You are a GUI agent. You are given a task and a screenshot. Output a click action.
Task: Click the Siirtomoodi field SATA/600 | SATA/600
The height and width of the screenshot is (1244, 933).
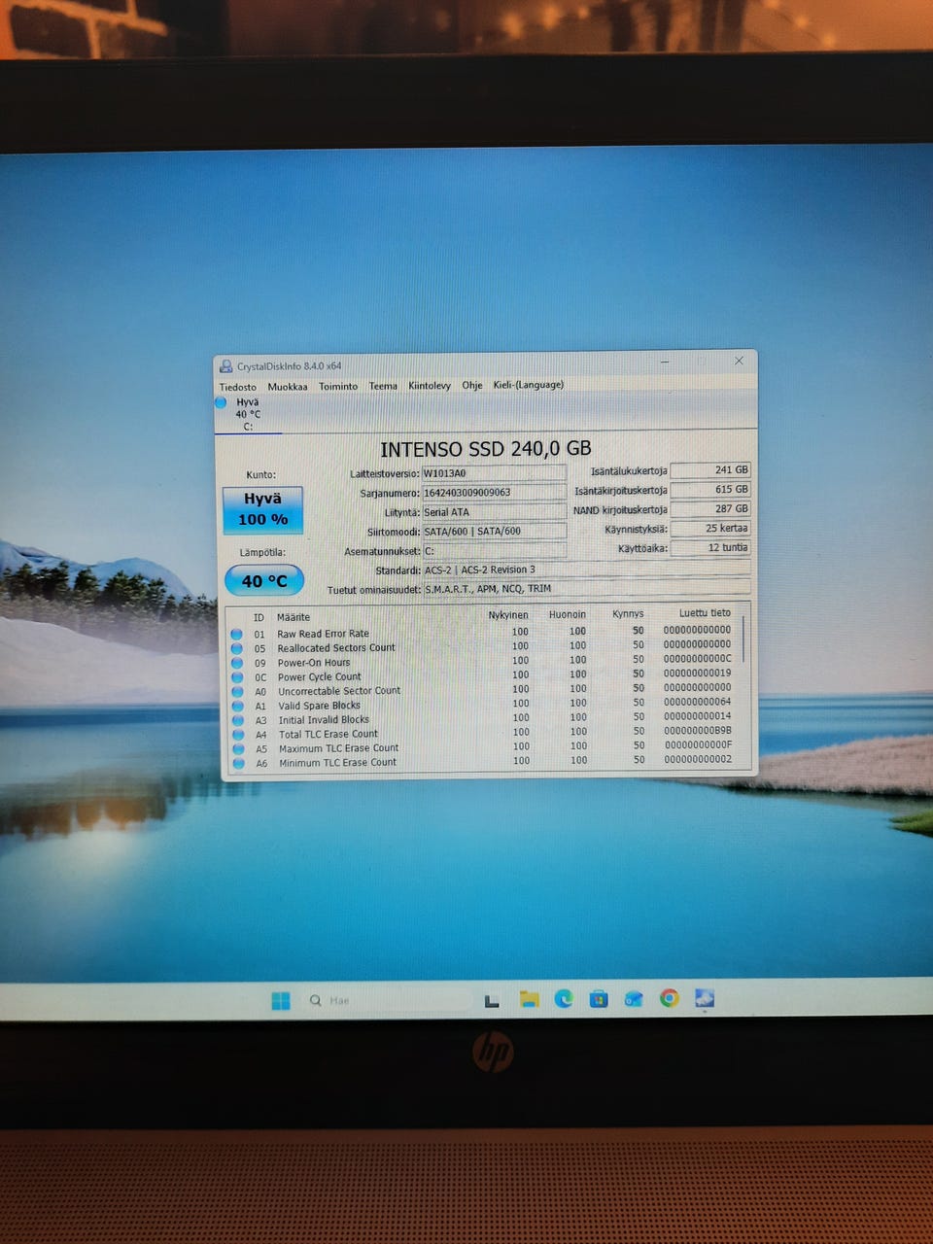[494, 532]
